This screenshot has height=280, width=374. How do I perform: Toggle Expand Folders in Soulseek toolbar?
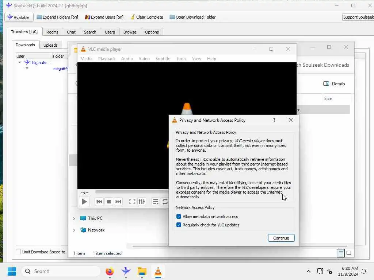pyautogui.click(x=57, y=17)
